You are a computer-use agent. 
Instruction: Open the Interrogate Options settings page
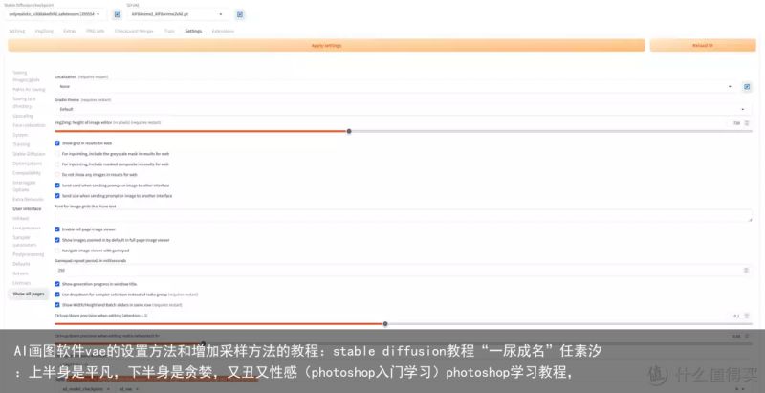25,186
